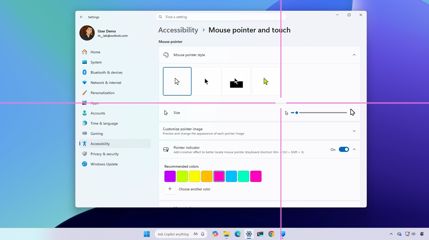Viewport: 429px width, 240px height.
Task: Choose the inverted pointer style
Action: (236, 81)
